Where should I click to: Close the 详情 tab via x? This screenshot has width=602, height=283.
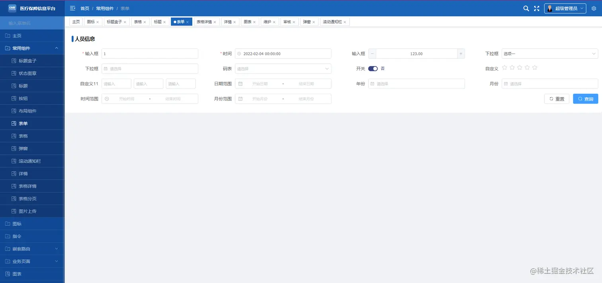click(235, 22)
